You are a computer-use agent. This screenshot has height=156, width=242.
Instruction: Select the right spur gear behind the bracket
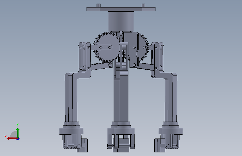pos(144,47)
